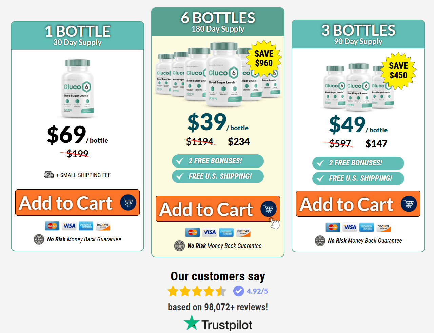Click the five-star rating row

[197, 291]
